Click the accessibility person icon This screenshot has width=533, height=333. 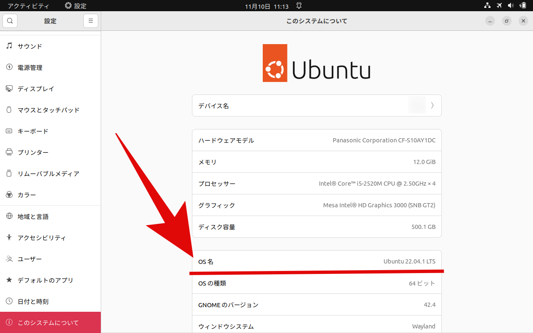(x=8, y=237)
